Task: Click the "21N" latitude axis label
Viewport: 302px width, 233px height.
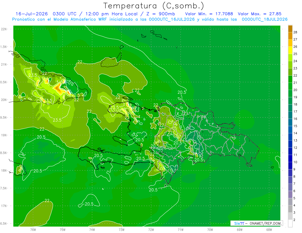Action: pos(4,64)
